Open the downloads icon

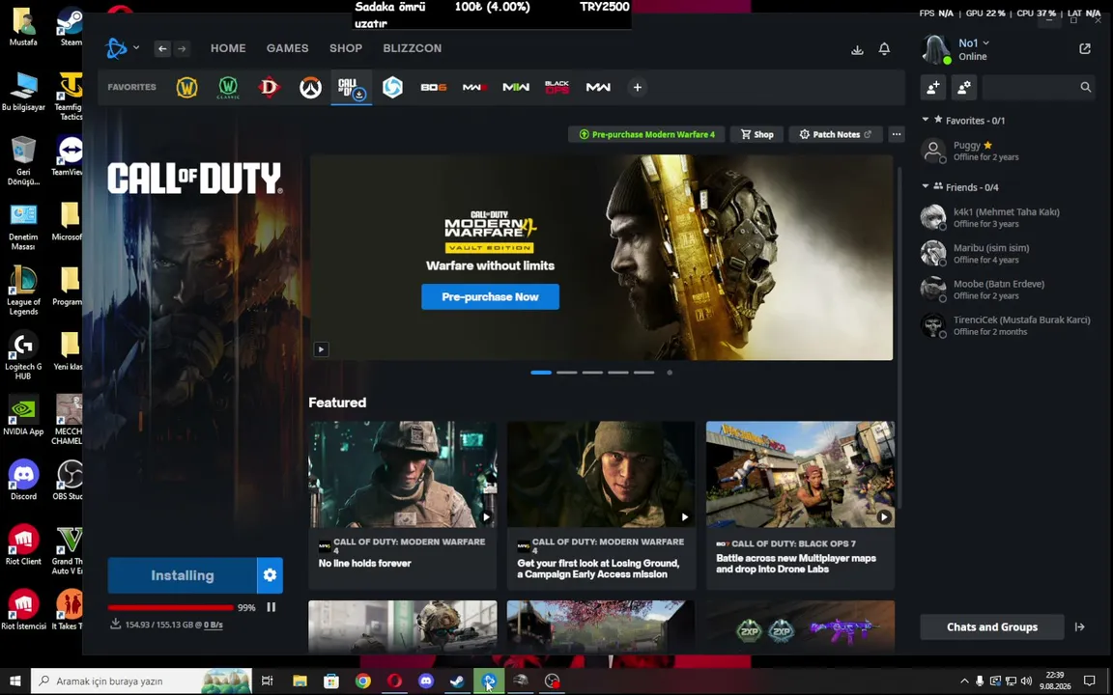858,49
